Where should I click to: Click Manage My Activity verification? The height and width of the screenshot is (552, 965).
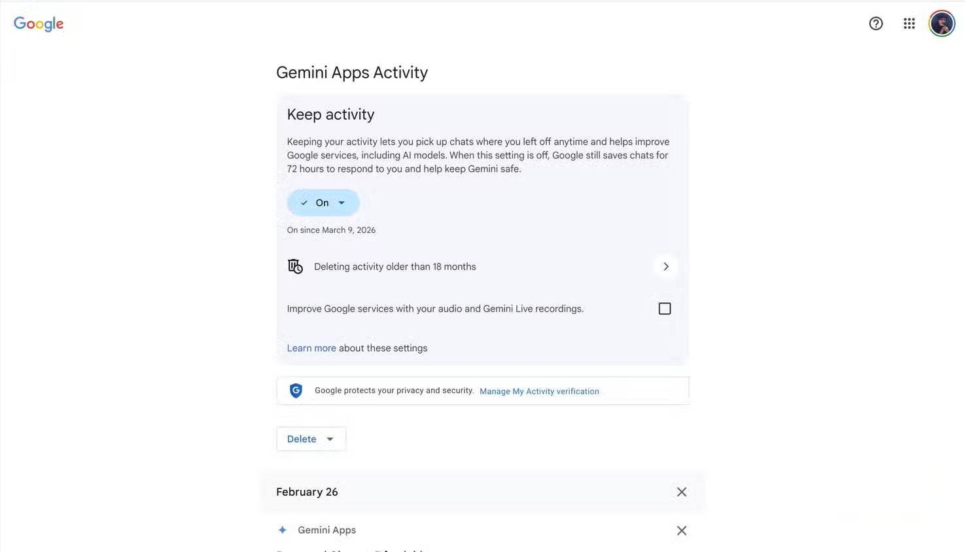coord(538,391)
